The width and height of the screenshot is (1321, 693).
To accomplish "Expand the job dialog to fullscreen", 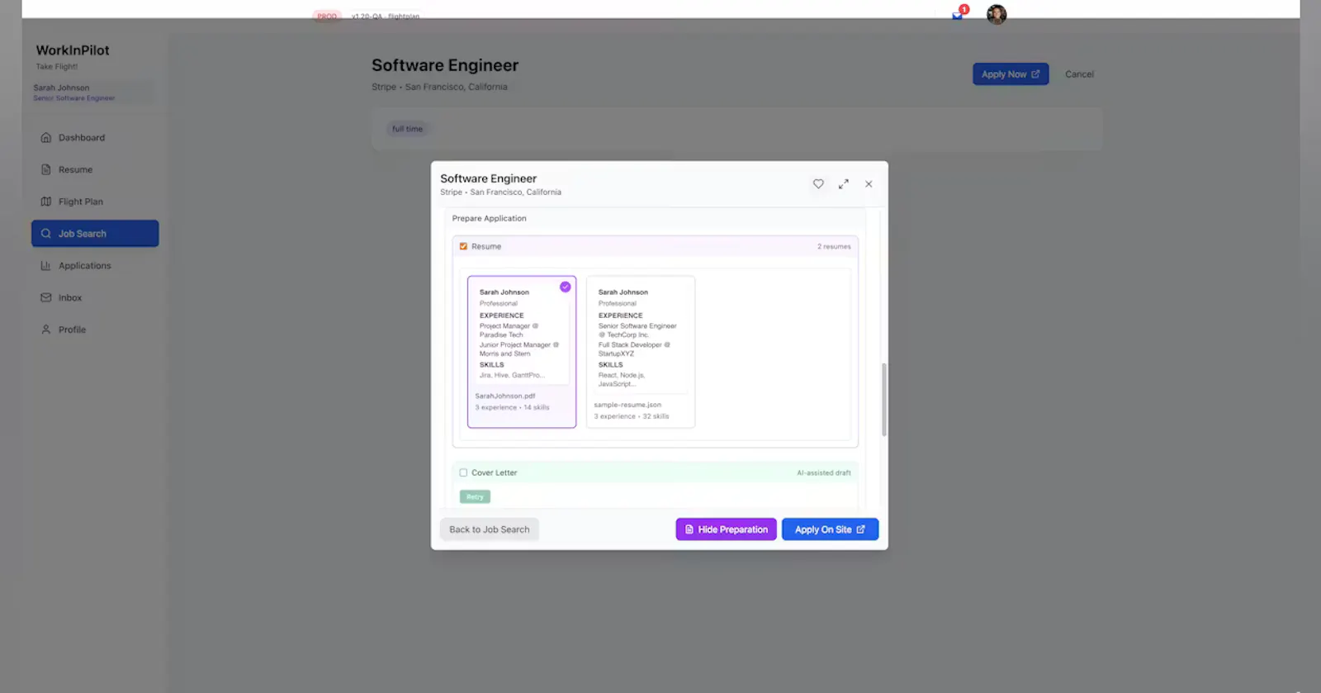I will (843, 184).
